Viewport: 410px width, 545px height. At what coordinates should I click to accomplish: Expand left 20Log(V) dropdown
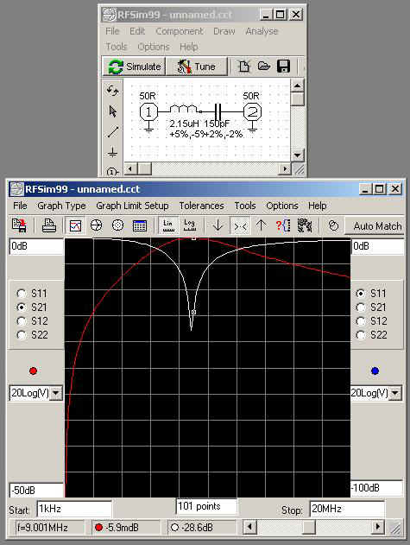coord(55,394)
